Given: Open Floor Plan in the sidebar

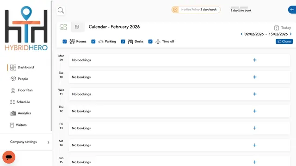Looking at the screenshot, I should (x=22, y=90).
